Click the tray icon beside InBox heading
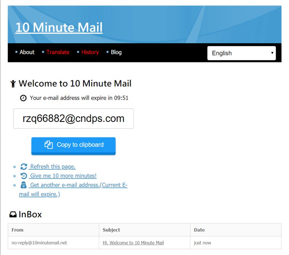The image size is (289, 255). pyautogui.click(x=13, y=214)
